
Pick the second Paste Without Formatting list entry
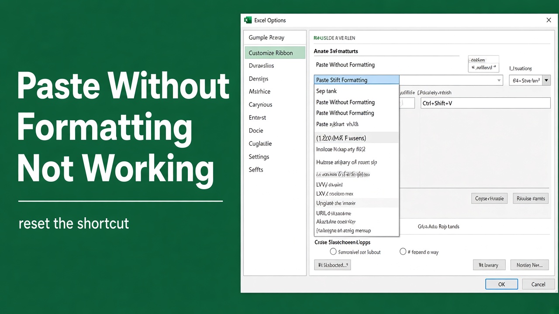pyautogui.click(x=356, y=113)
